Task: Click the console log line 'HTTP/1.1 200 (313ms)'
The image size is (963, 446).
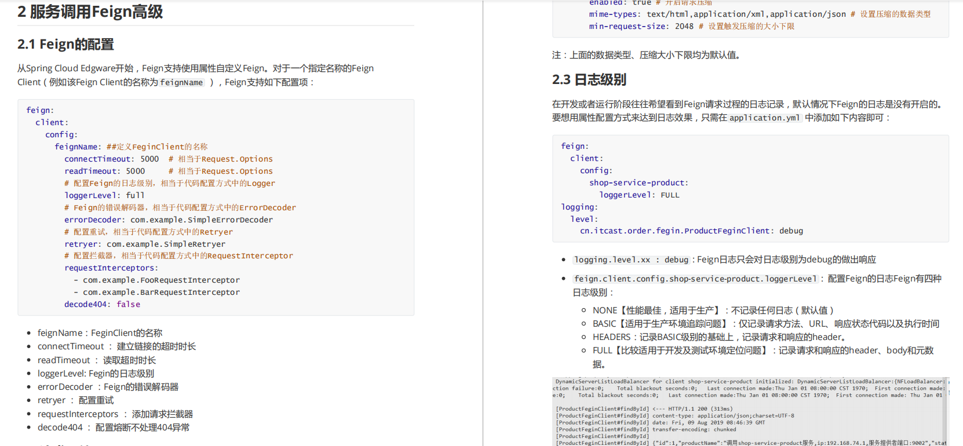Action: click(x=644, y=409)
